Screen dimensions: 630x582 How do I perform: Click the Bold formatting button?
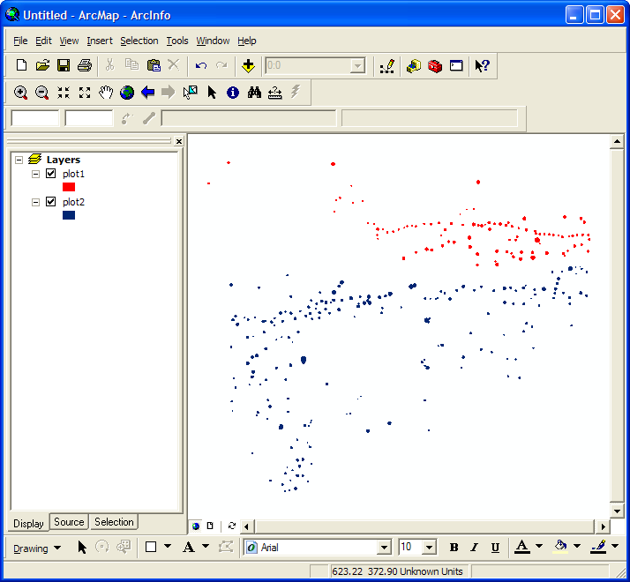(454, 548)
